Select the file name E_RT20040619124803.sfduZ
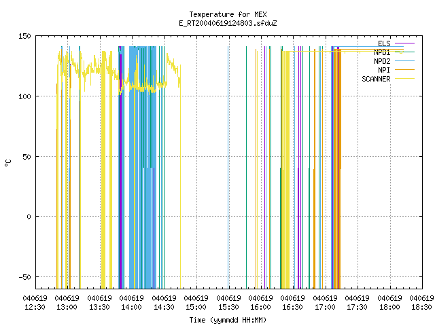 click(x=228, y=23)
